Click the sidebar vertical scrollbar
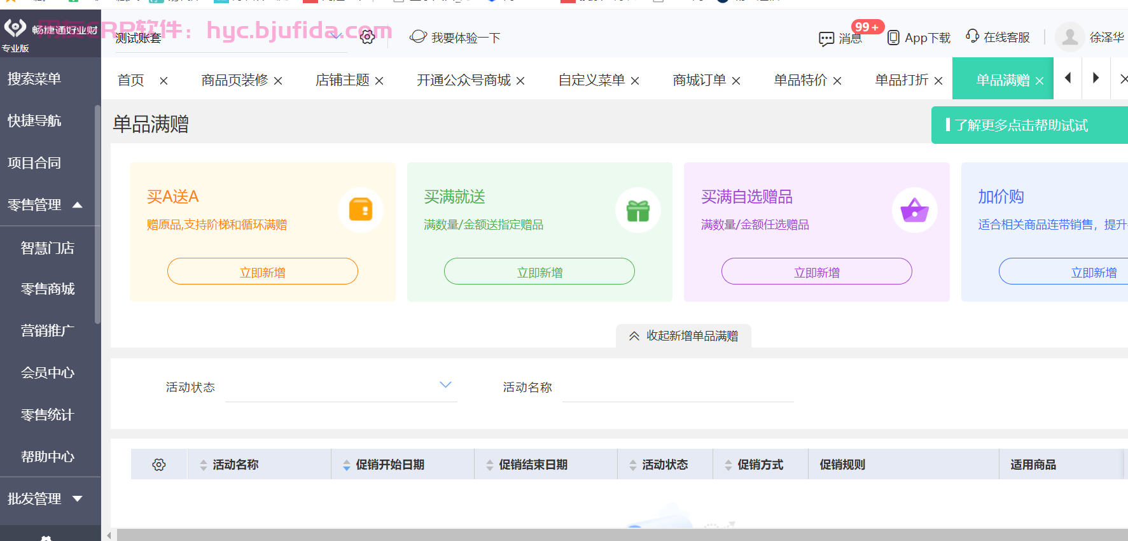Viewport: 1128px width, 541px height. (x=97, y=214)
